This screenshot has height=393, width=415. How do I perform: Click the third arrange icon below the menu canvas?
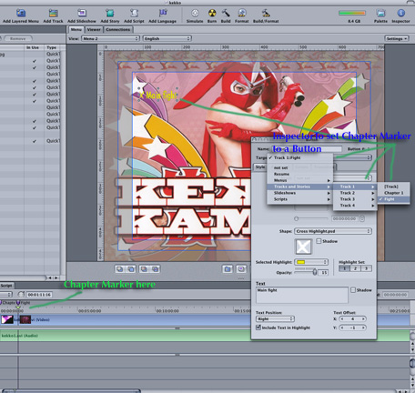pyautogui.click(x=144, y=269)
